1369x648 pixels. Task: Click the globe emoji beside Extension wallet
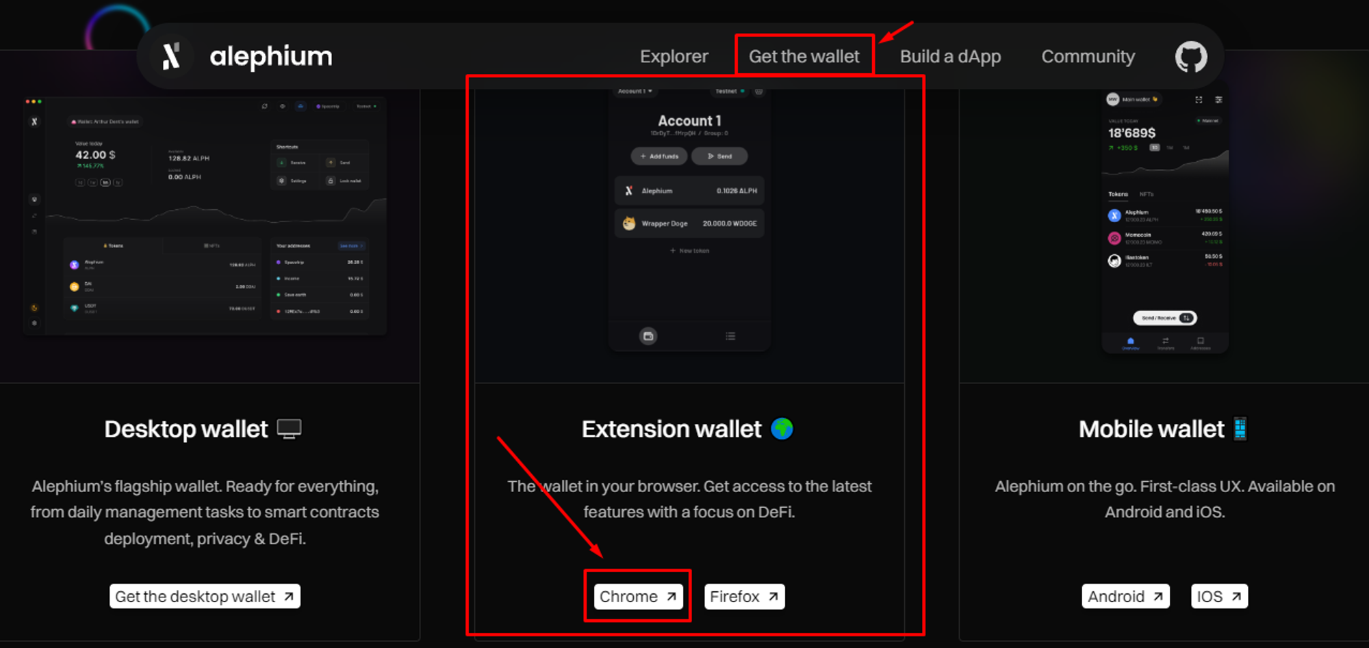pyautogui.click(x=782, y=429)
